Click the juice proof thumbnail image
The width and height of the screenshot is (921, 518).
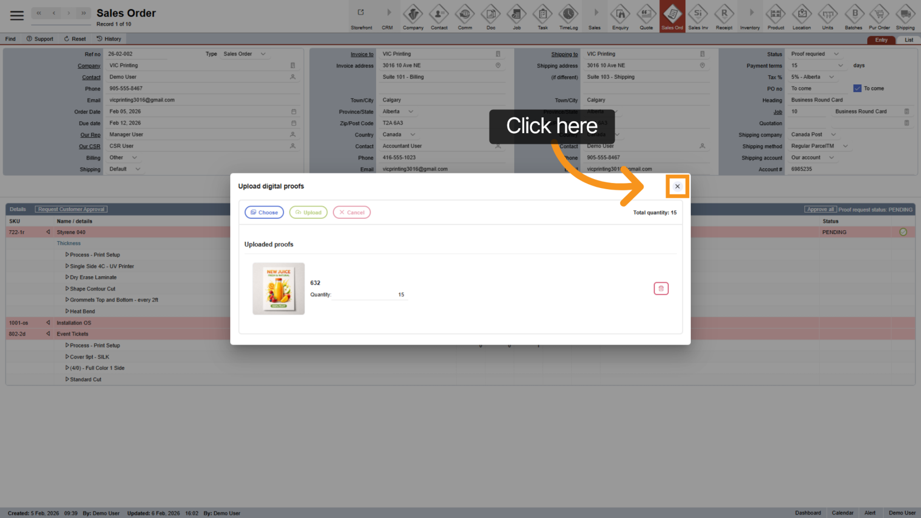[278, 289]
